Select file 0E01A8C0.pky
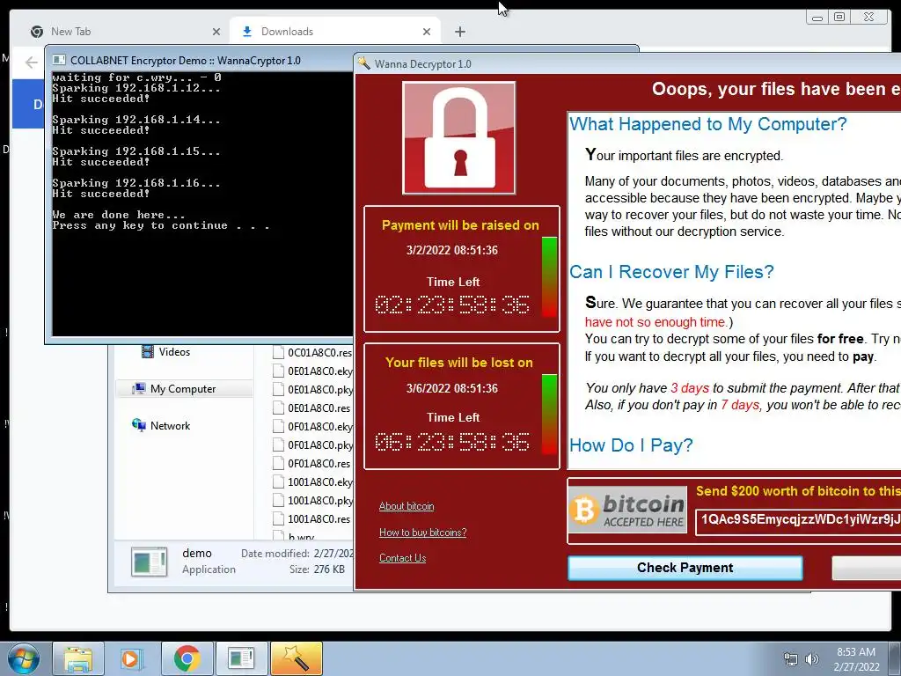This screenshot has height=676, width=901. click(x=313, y=389)
